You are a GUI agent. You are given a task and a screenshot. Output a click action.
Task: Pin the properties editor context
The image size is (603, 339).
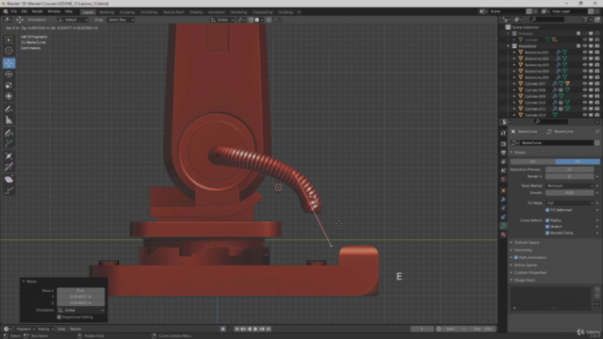tap(596, 132)
